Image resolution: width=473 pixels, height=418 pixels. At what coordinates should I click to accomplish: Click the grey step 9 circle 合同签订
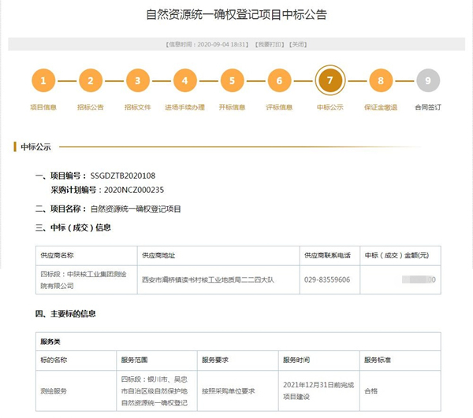click(428, 80)
